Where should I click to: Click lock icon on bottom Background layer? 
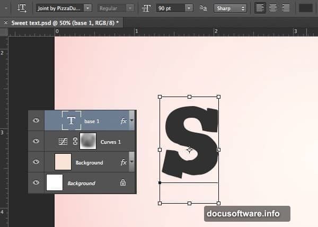123,183
